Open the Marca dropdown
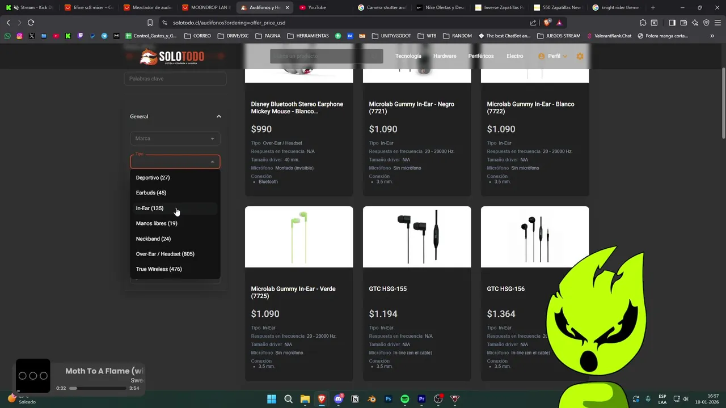Viewport: 726px width, 408px height. (175, 138)
